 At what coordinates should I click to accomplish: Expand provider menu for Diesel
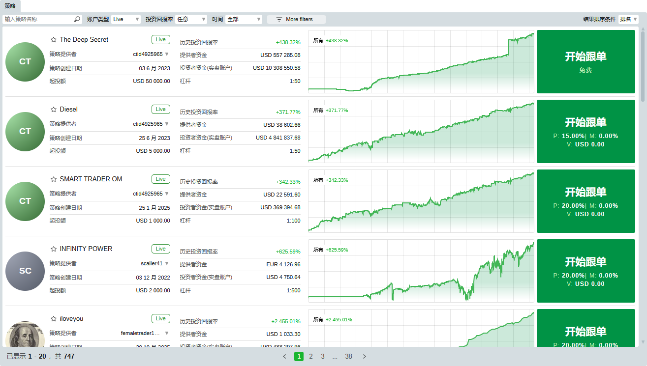point(167,124)
